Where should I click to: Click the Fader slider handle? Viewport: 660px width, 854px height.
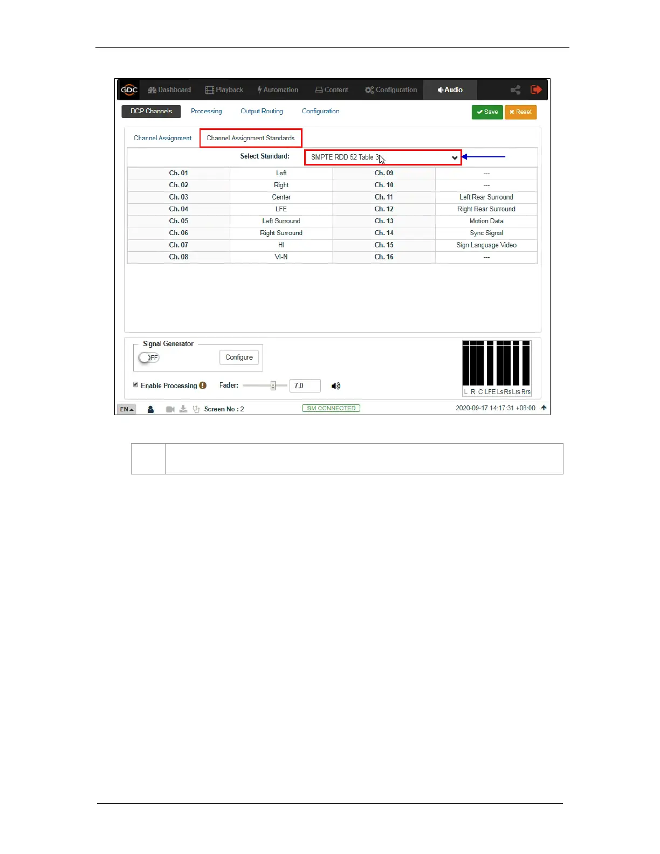pos(273,385)
